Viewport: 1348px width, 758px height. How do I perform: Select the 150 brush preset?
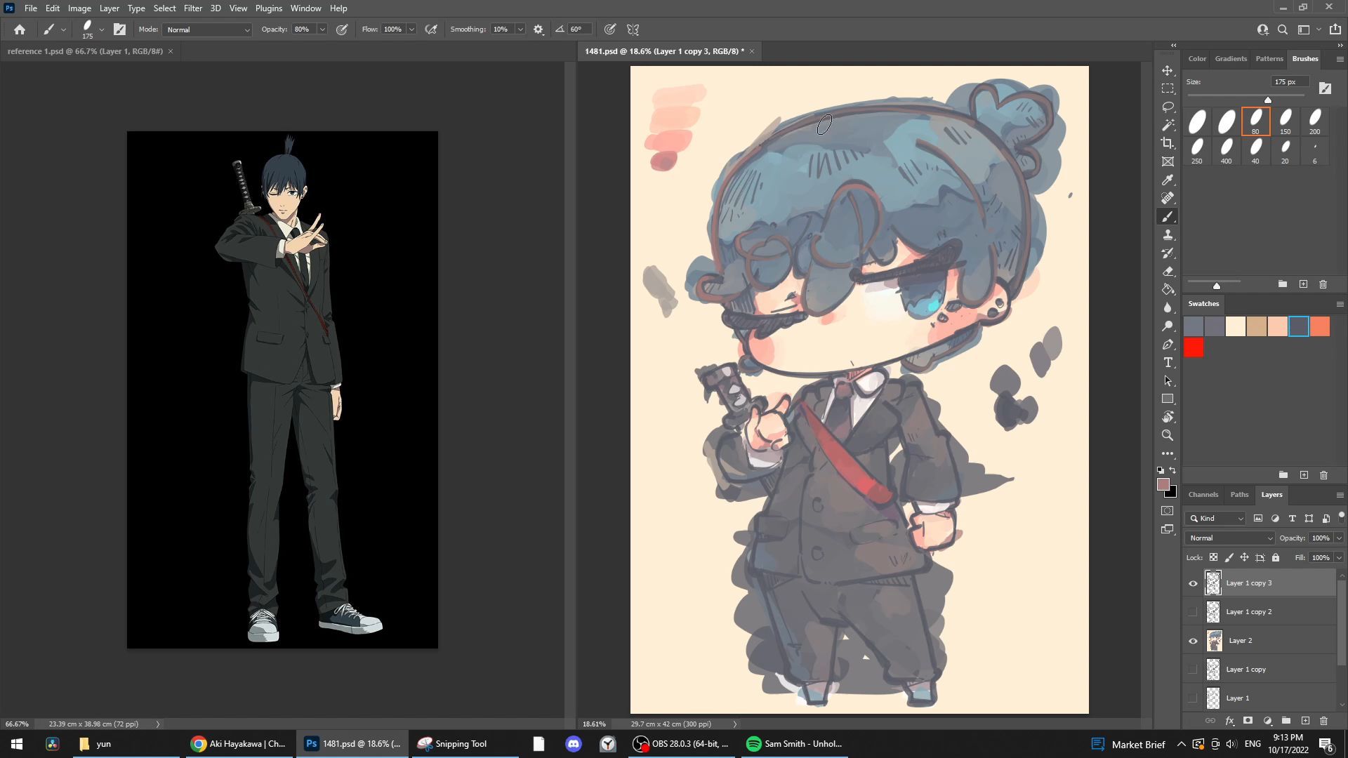pos(1285,121)
